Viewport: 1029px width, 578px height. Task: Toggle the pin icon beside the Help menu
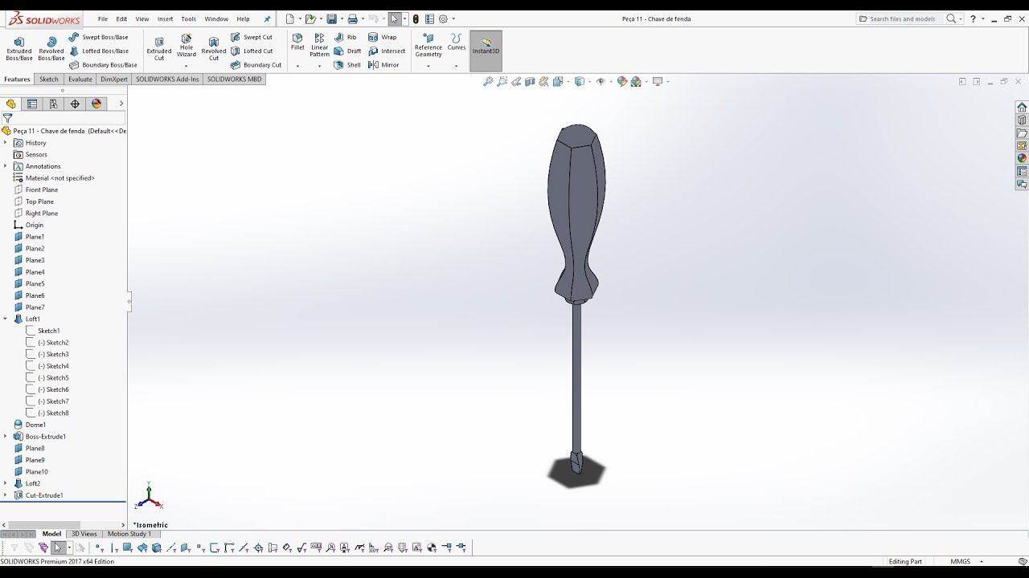tap(267, 19)
